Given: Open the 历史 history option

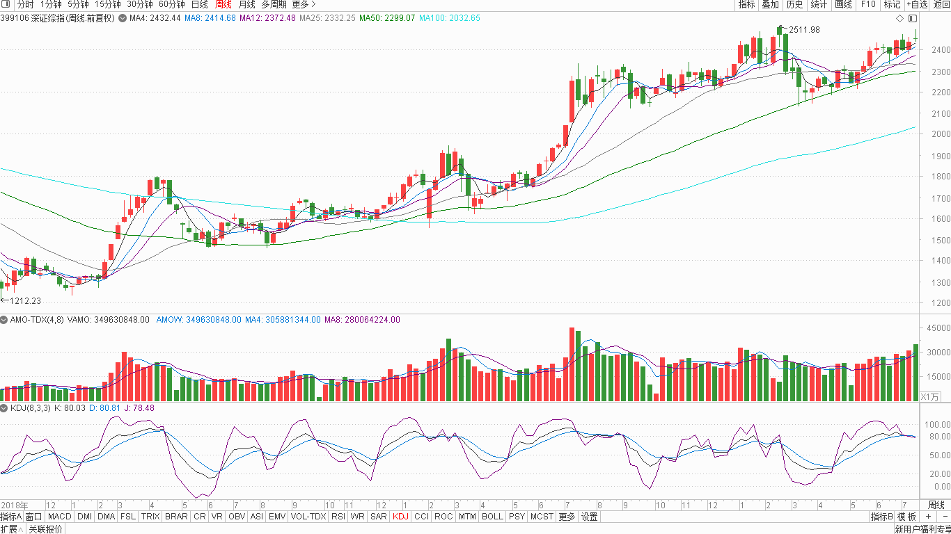Looking at the screenshot, I should tap(794, 4).
